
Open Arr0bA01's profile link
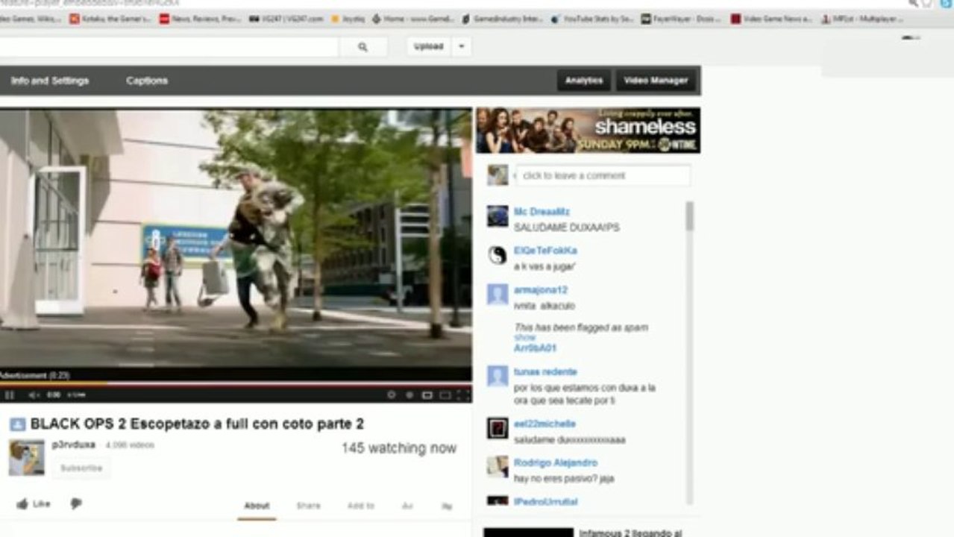[x=535, y=348]
